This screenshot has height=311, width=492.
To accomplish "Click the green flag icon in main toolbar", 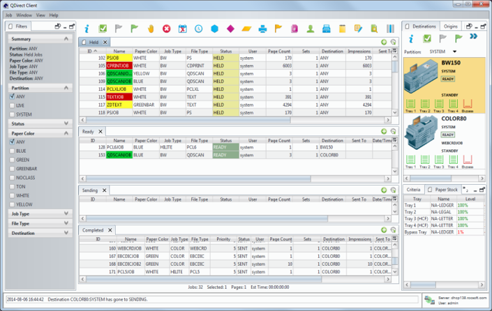I will tap(134, 29).
